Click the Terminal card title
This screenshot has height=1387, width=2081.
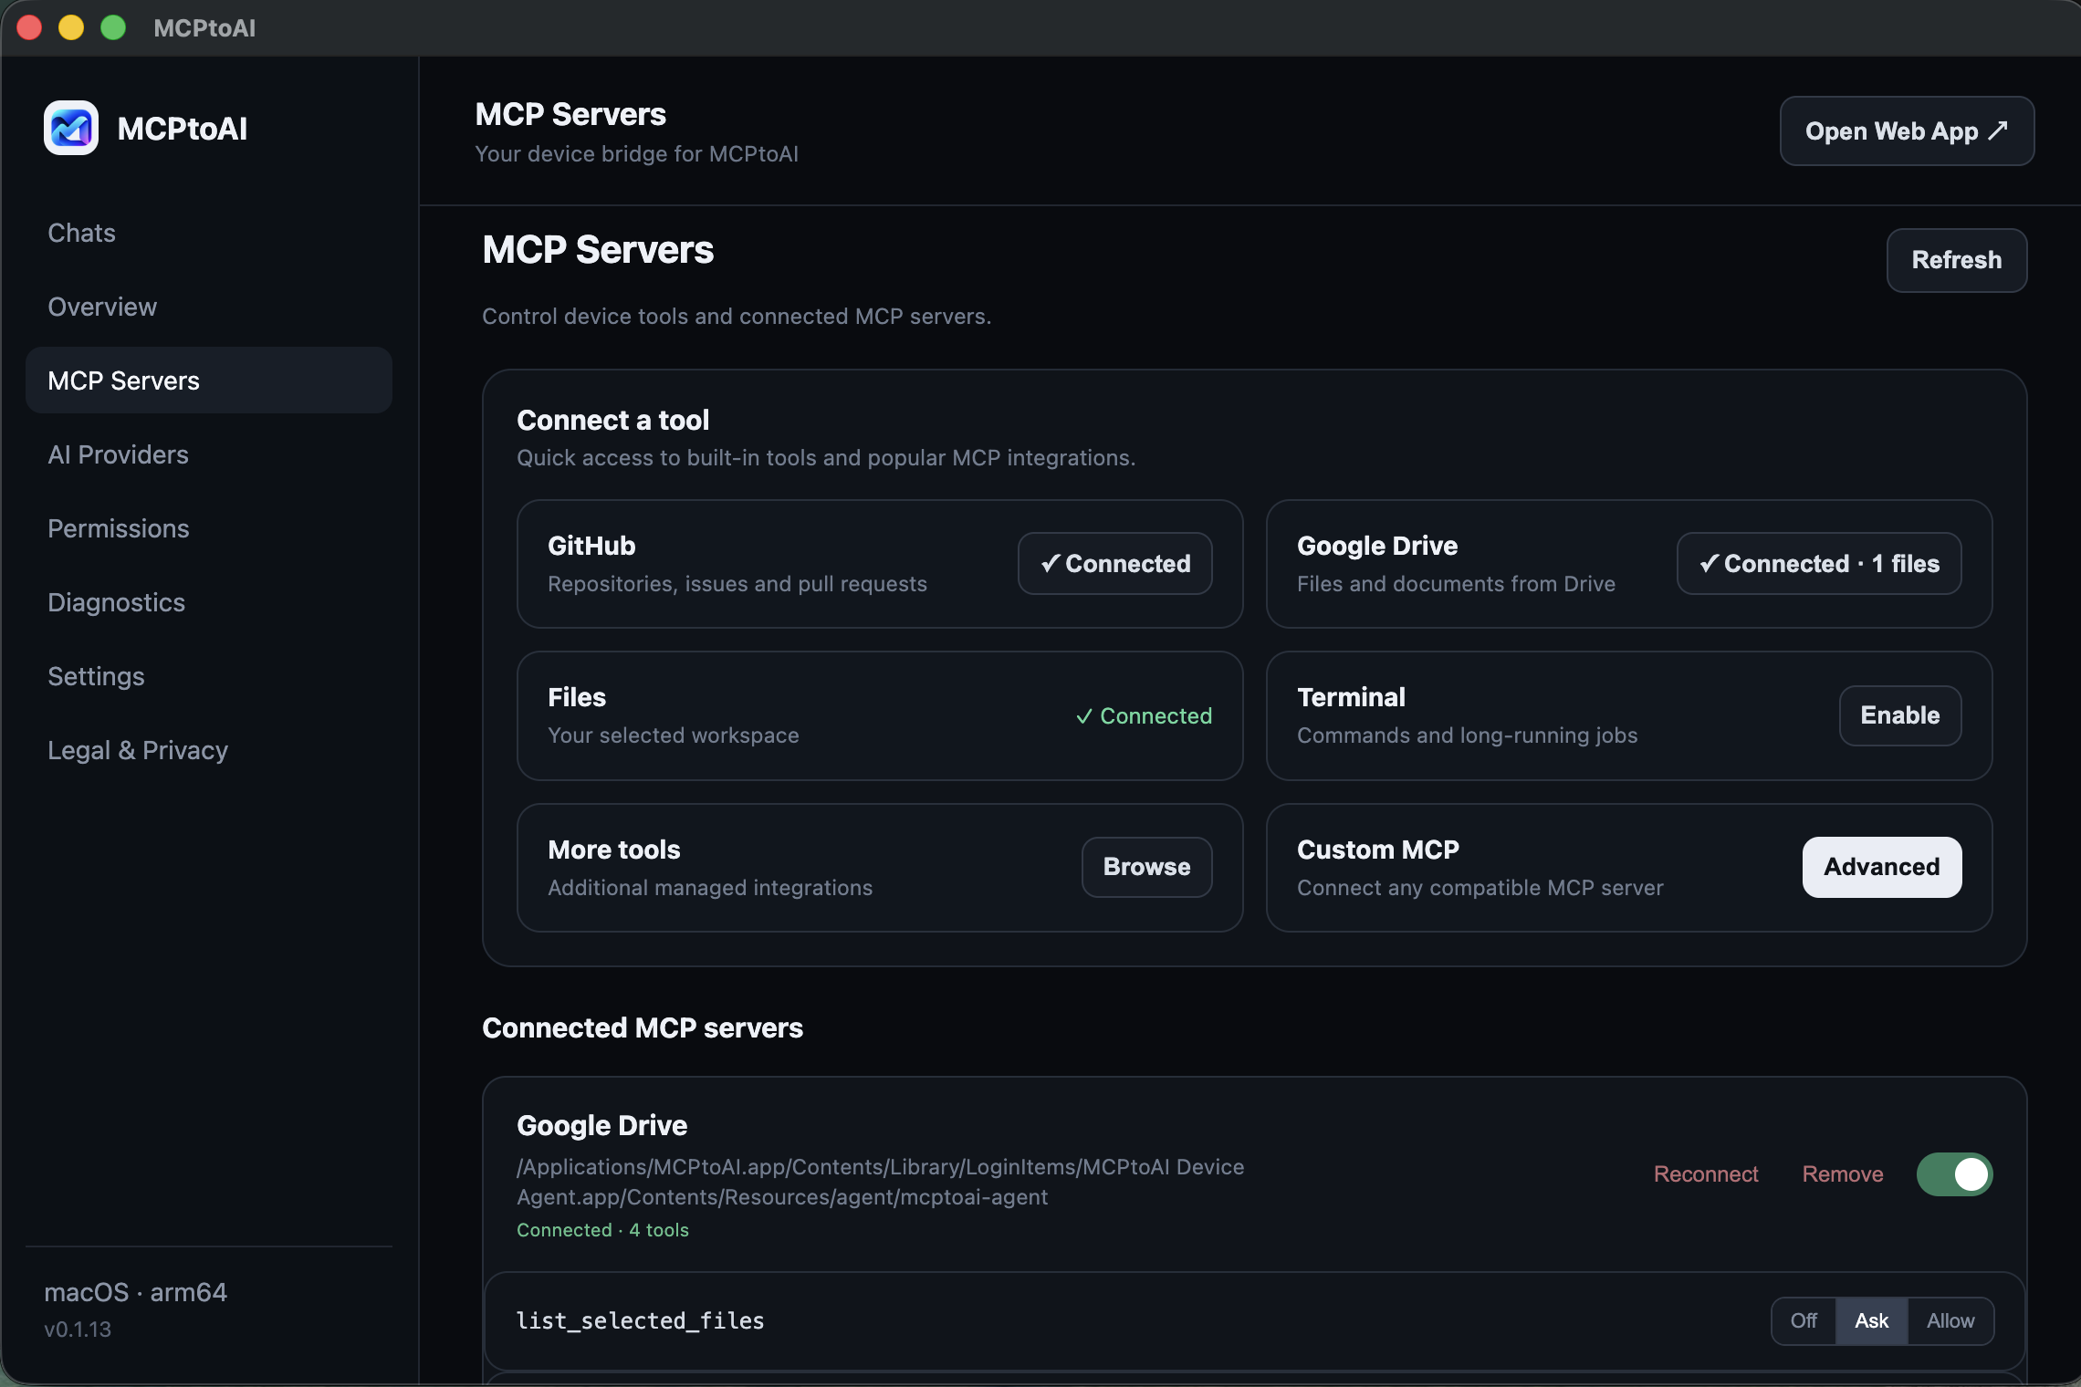[1351, 697]
